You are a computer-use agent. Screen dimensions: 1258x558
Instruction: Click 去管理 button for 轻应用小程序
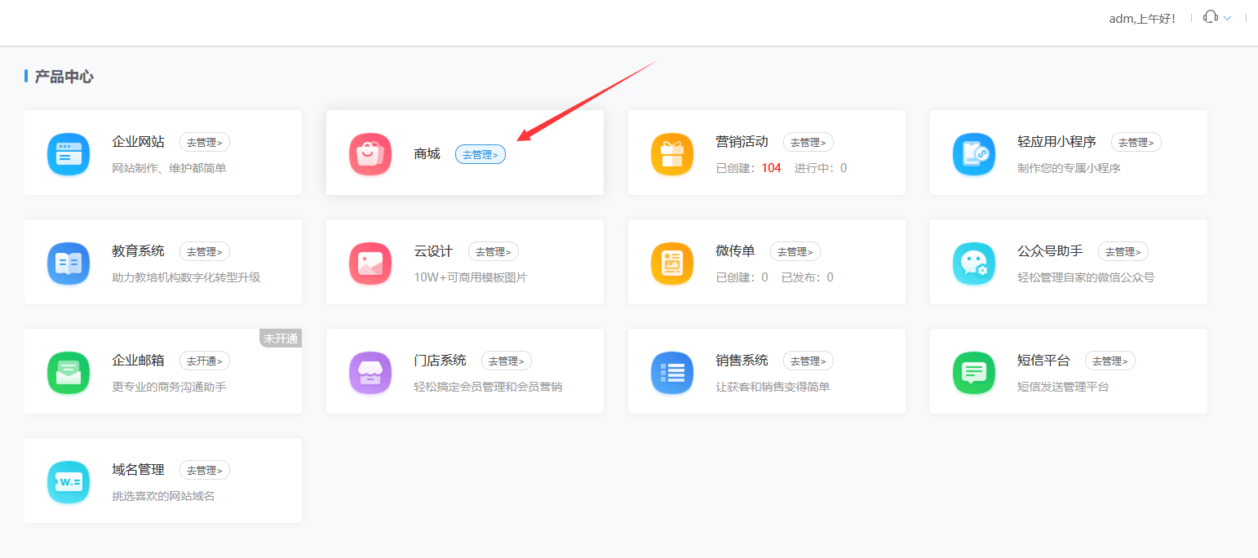(1136, 142)
